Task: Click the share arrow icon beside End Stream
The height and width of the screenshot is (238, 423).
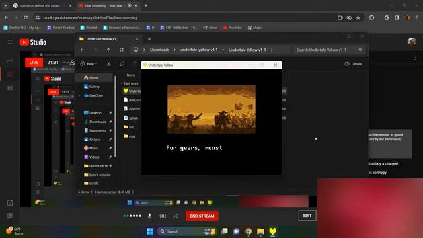Action: [x=176, y=216]
